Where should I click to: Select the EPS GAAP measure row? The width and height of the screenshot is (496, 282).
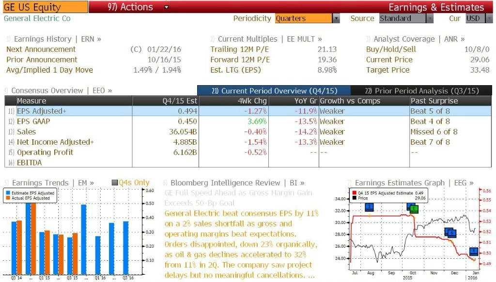pos(248,121)
